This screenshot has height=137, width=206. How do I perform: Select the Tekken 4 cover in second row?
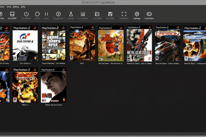(5, 85)
